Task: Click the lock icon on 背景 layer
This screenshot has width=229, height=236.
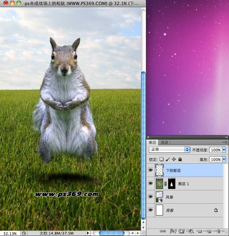Action: tap(216, 210)
